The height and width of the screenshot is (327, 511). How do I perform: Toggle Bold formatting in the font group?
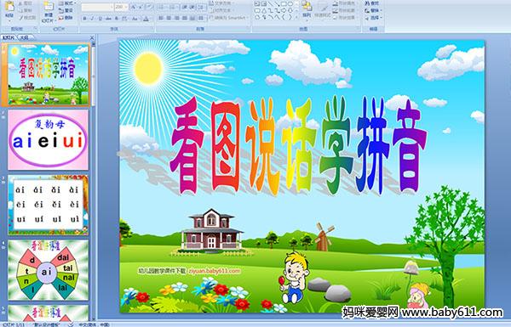click(84, 19)
